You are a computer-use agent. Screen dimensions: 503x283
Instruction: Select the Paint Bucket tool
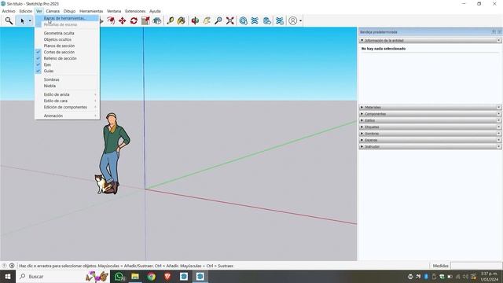point(182,21)
